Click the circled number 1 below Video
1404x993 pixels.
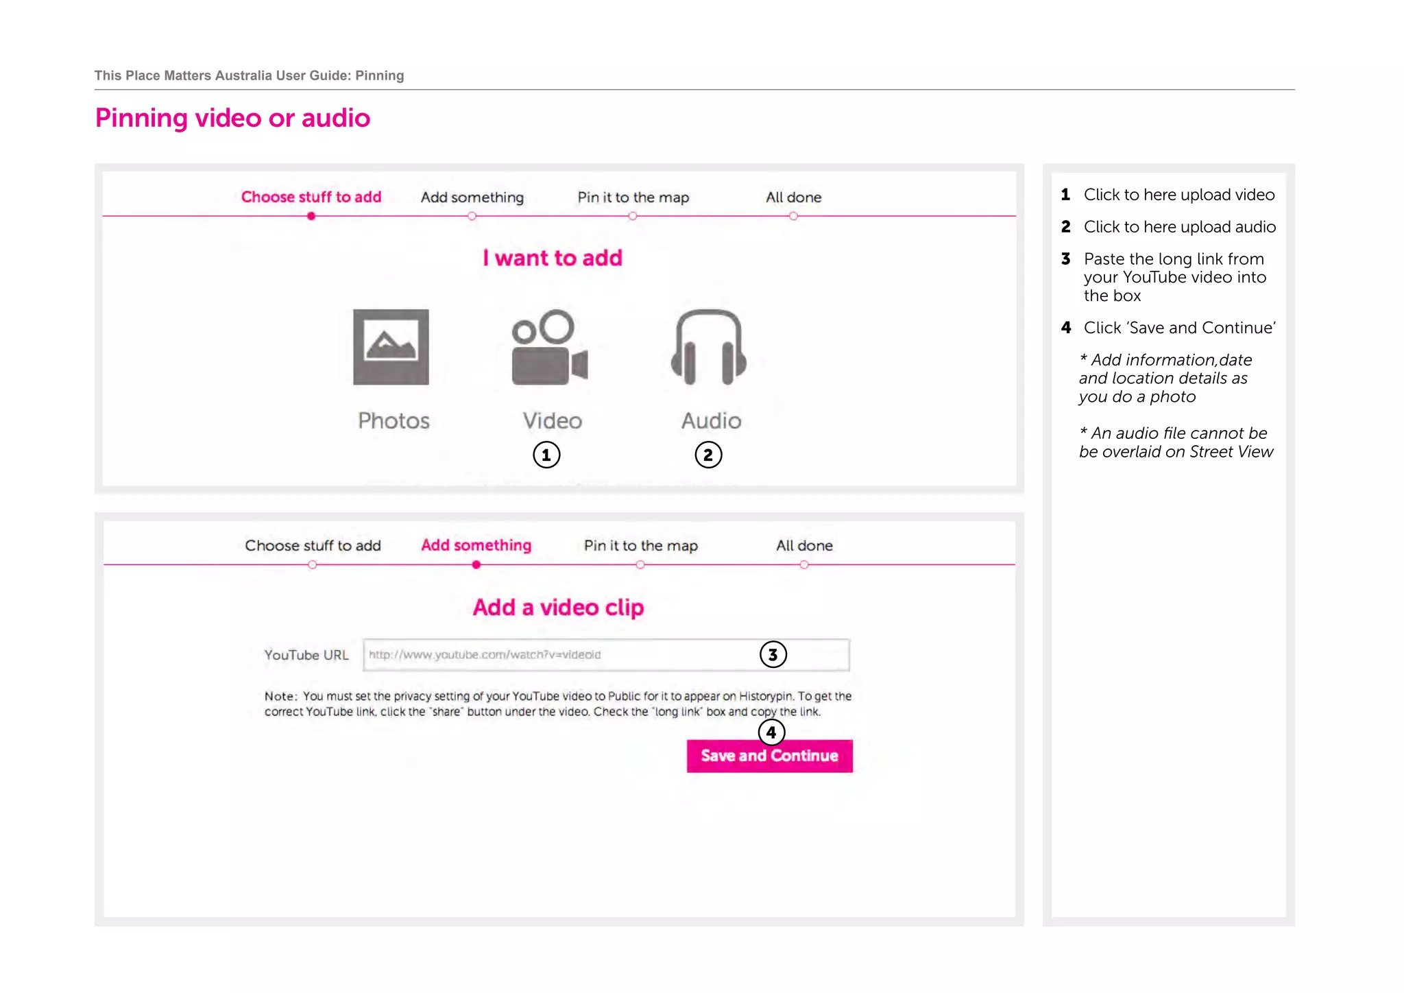coord(546,455)
